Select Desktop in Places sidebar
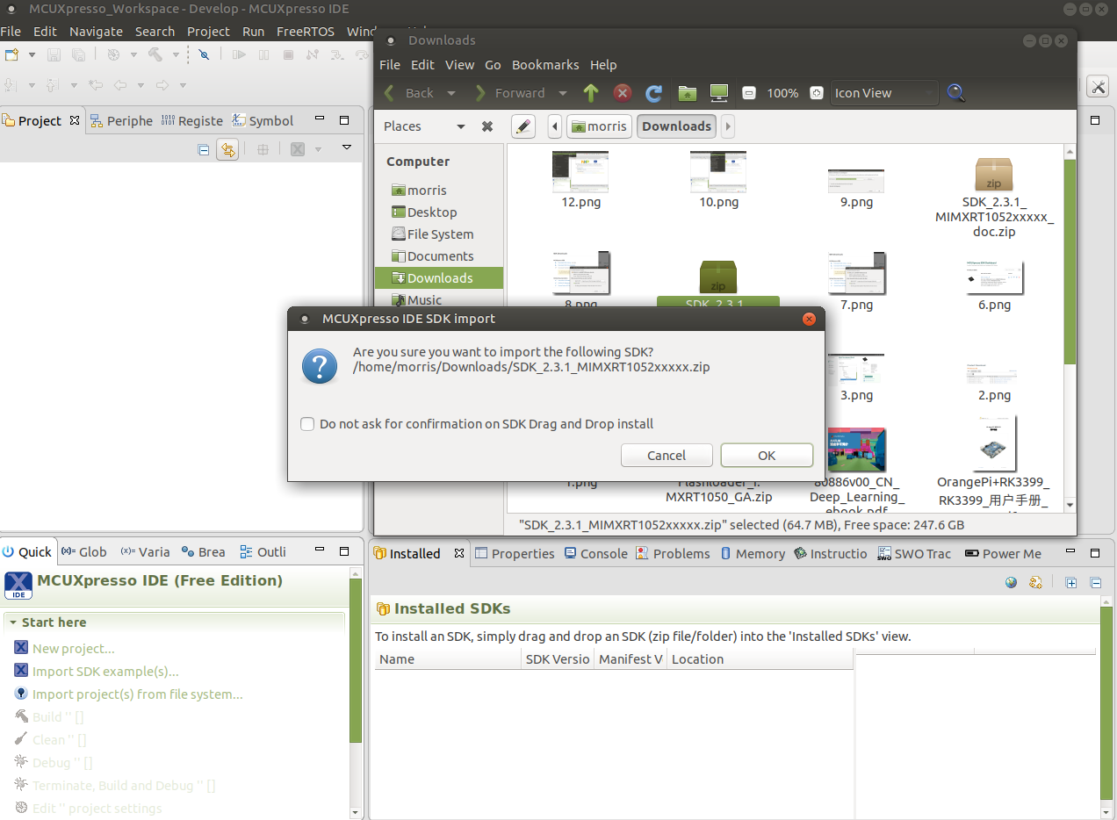Screen dimensions: 1117x820 coord(431,212)
